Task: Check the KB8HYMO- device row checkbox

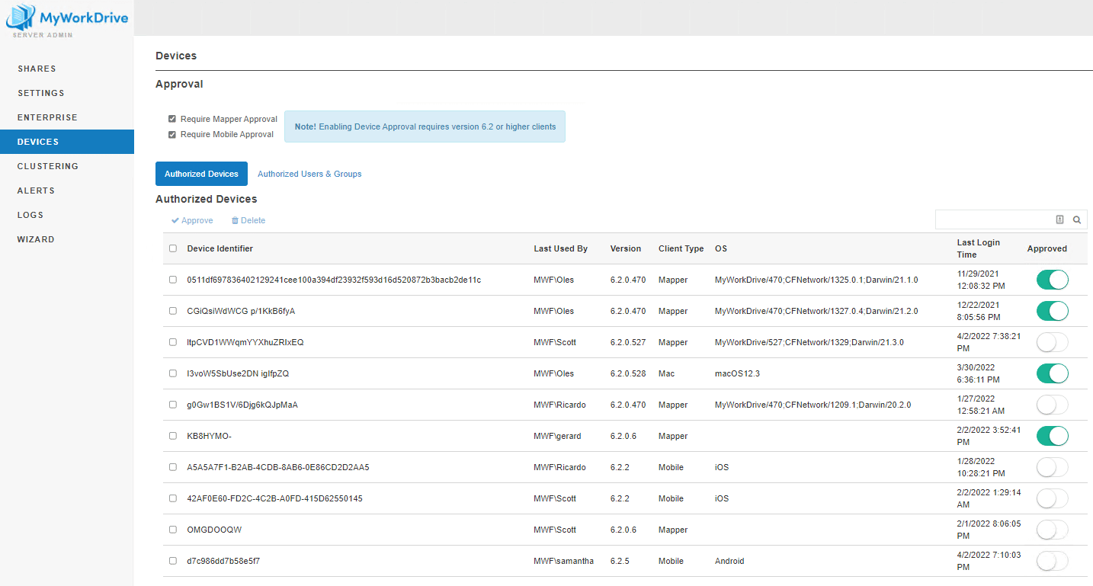Action: (173, 436)
